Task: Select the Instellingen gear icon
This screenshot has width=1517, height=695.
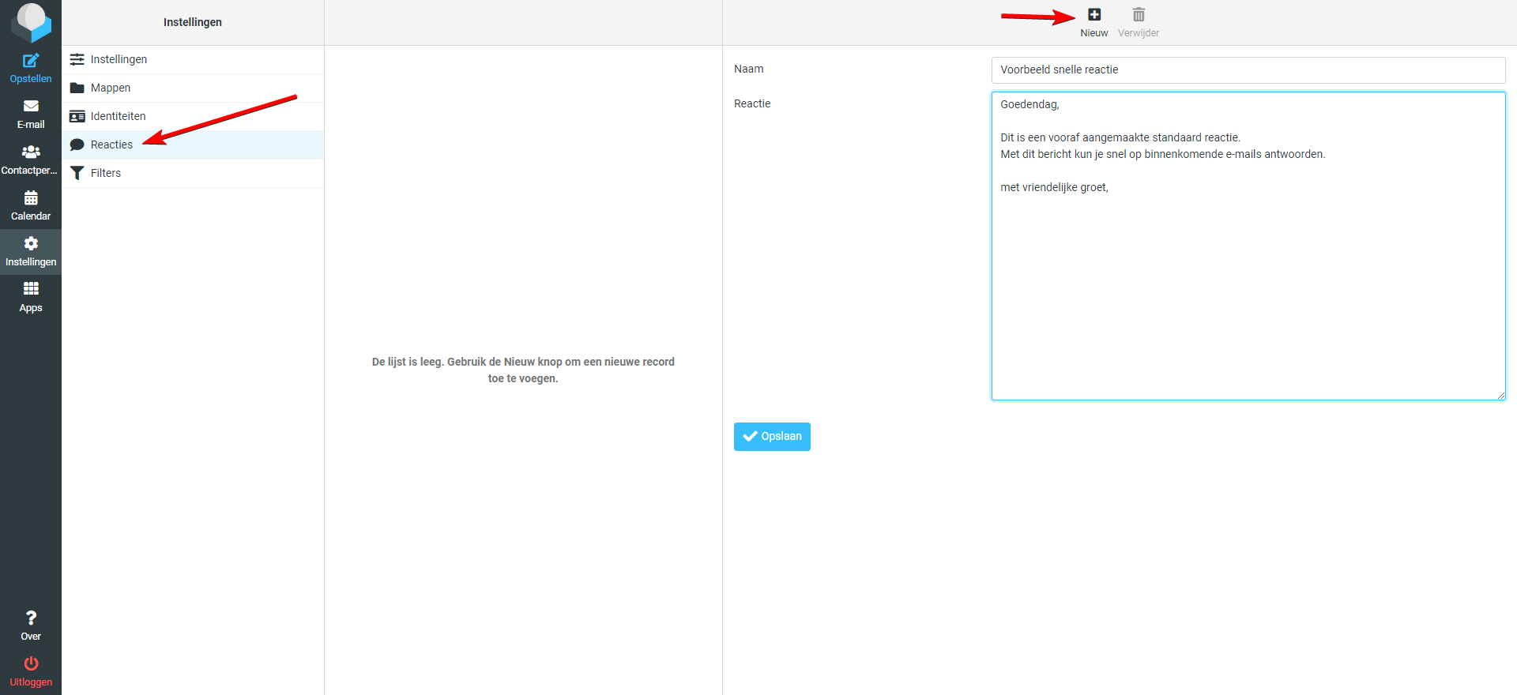Action: (31, 244)
